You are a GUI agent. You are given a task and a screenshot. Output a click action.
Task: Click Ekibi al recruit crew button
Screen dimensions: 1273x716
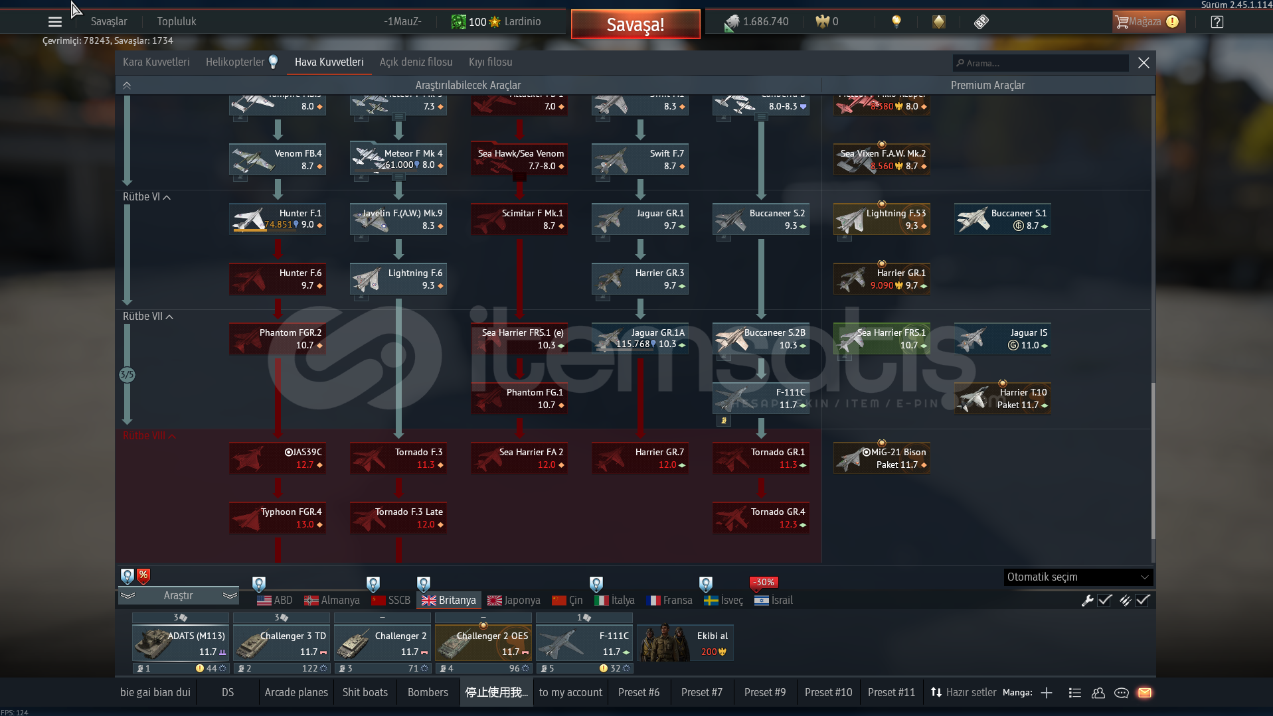[685, 642]
